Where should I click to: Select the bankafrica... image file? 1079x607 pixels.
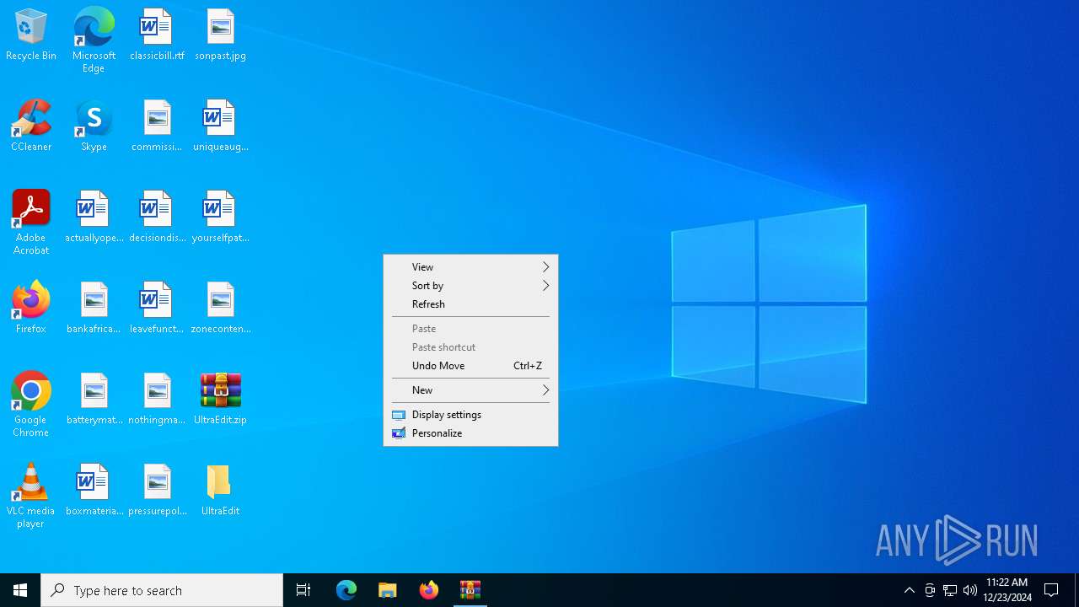(94, 309)
